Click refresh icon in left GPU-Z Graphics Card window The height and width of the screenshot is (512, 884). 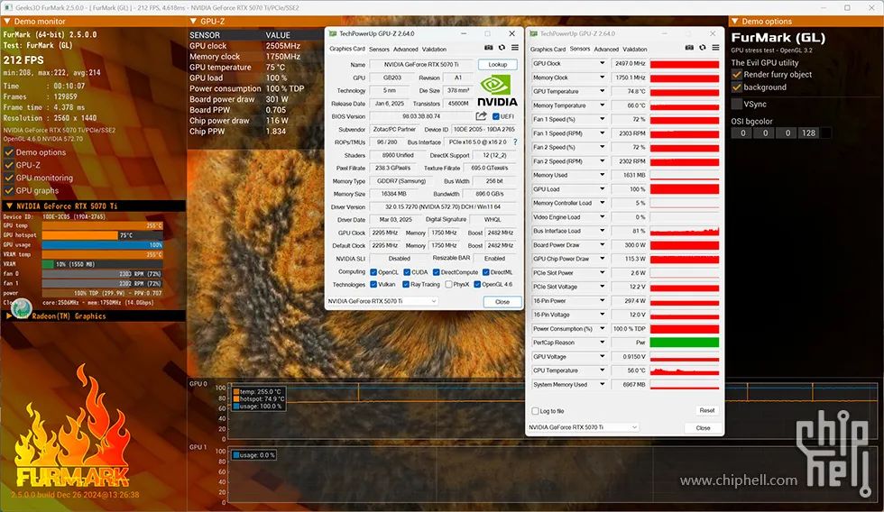click(x=502, y=48)
